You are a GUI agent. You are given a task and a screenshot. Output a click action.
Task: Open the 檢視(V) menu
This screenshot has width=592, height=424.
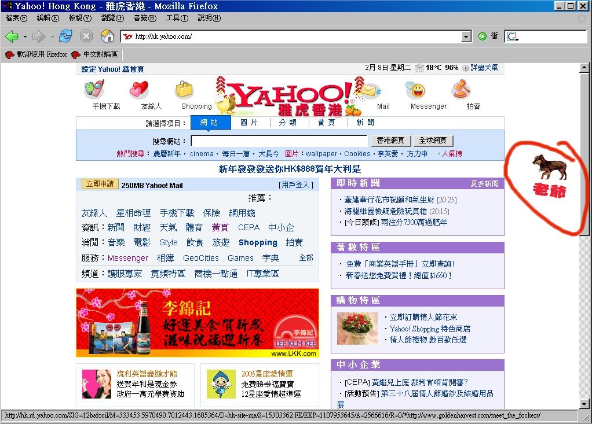pyautogui.click(x=80, y=18)
